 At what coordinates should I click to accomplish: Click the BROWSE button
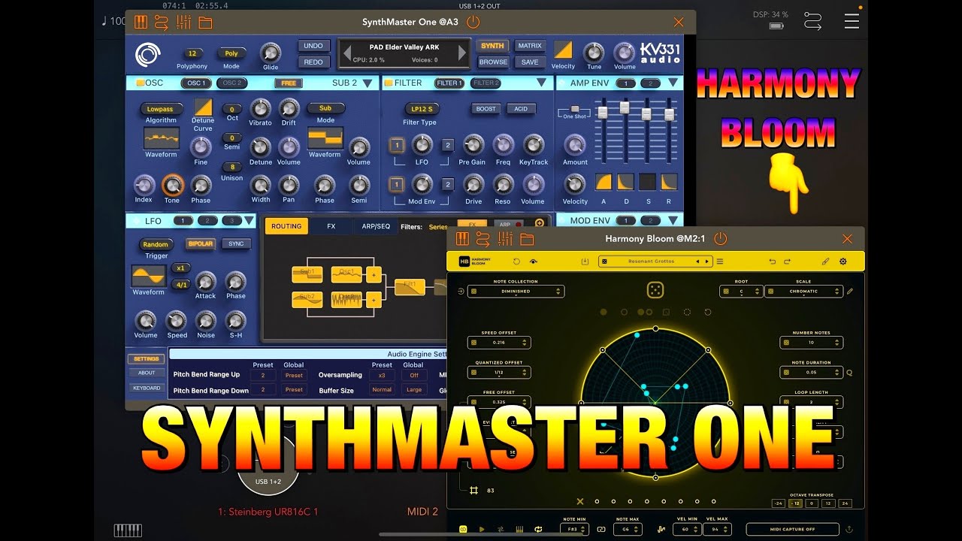492,62
